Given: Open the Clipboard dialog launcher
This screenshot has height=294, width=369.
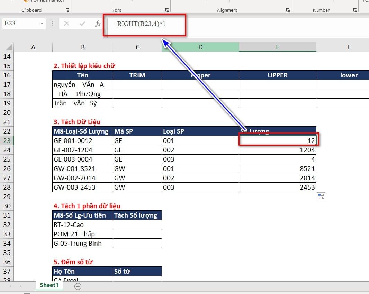Looking at the screenshot, I should (67, 10).
